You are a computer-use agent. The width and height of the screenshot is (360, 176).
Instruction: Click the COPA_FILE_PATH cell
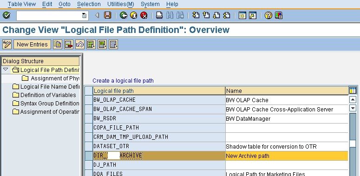[159, 128]
